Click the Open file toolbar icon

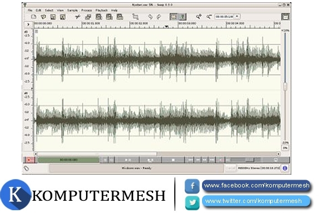(43, 17)
